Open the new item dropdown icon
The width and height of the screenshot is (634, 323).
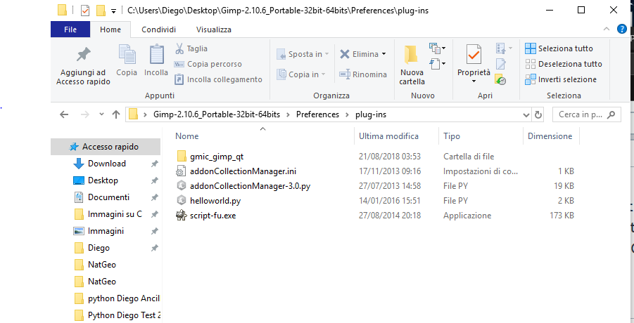click(x=437, y=48)
